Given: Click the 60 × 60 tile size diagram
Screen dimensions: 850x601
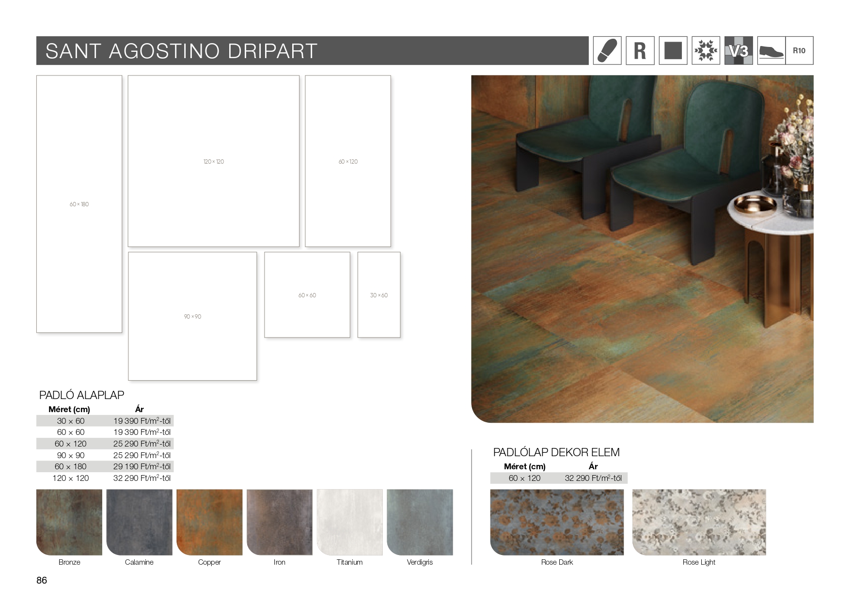Looking at the screenshot, I should point(307,295).
